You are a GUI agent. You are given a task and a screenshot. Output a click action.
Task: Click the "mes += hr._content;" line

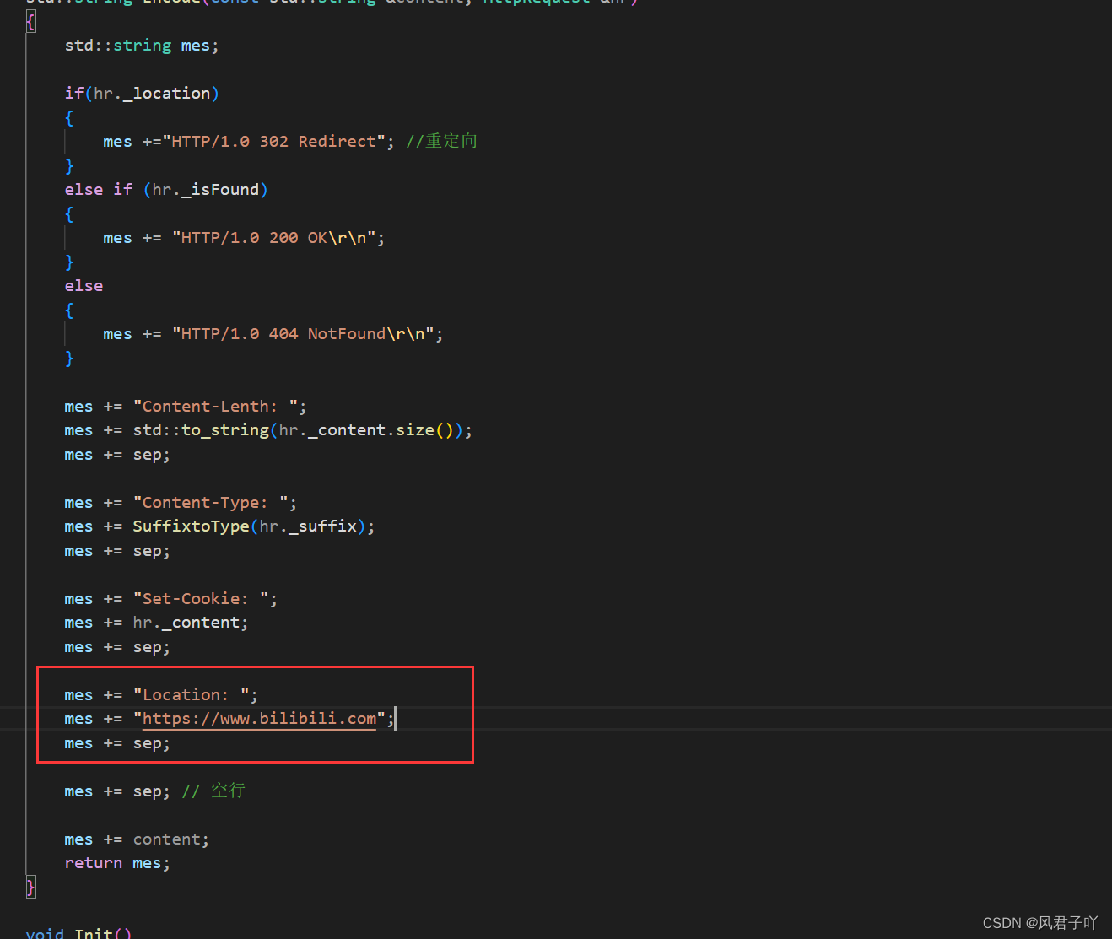coord(156,623)
